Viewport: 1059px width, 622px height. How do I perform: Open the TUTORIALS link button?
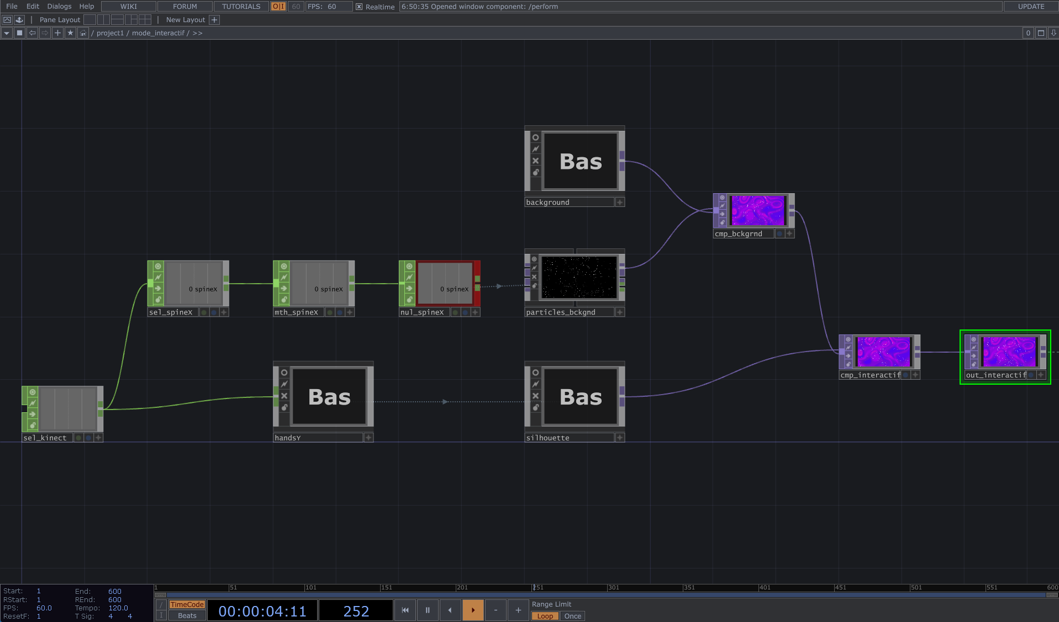pyautogui.click(x=241, y=7)
